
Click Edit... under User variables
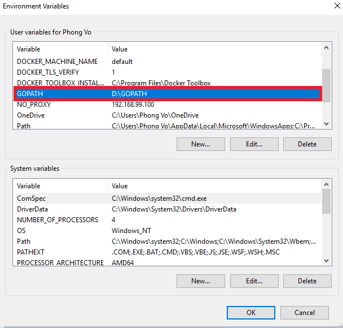coord(254,144)
